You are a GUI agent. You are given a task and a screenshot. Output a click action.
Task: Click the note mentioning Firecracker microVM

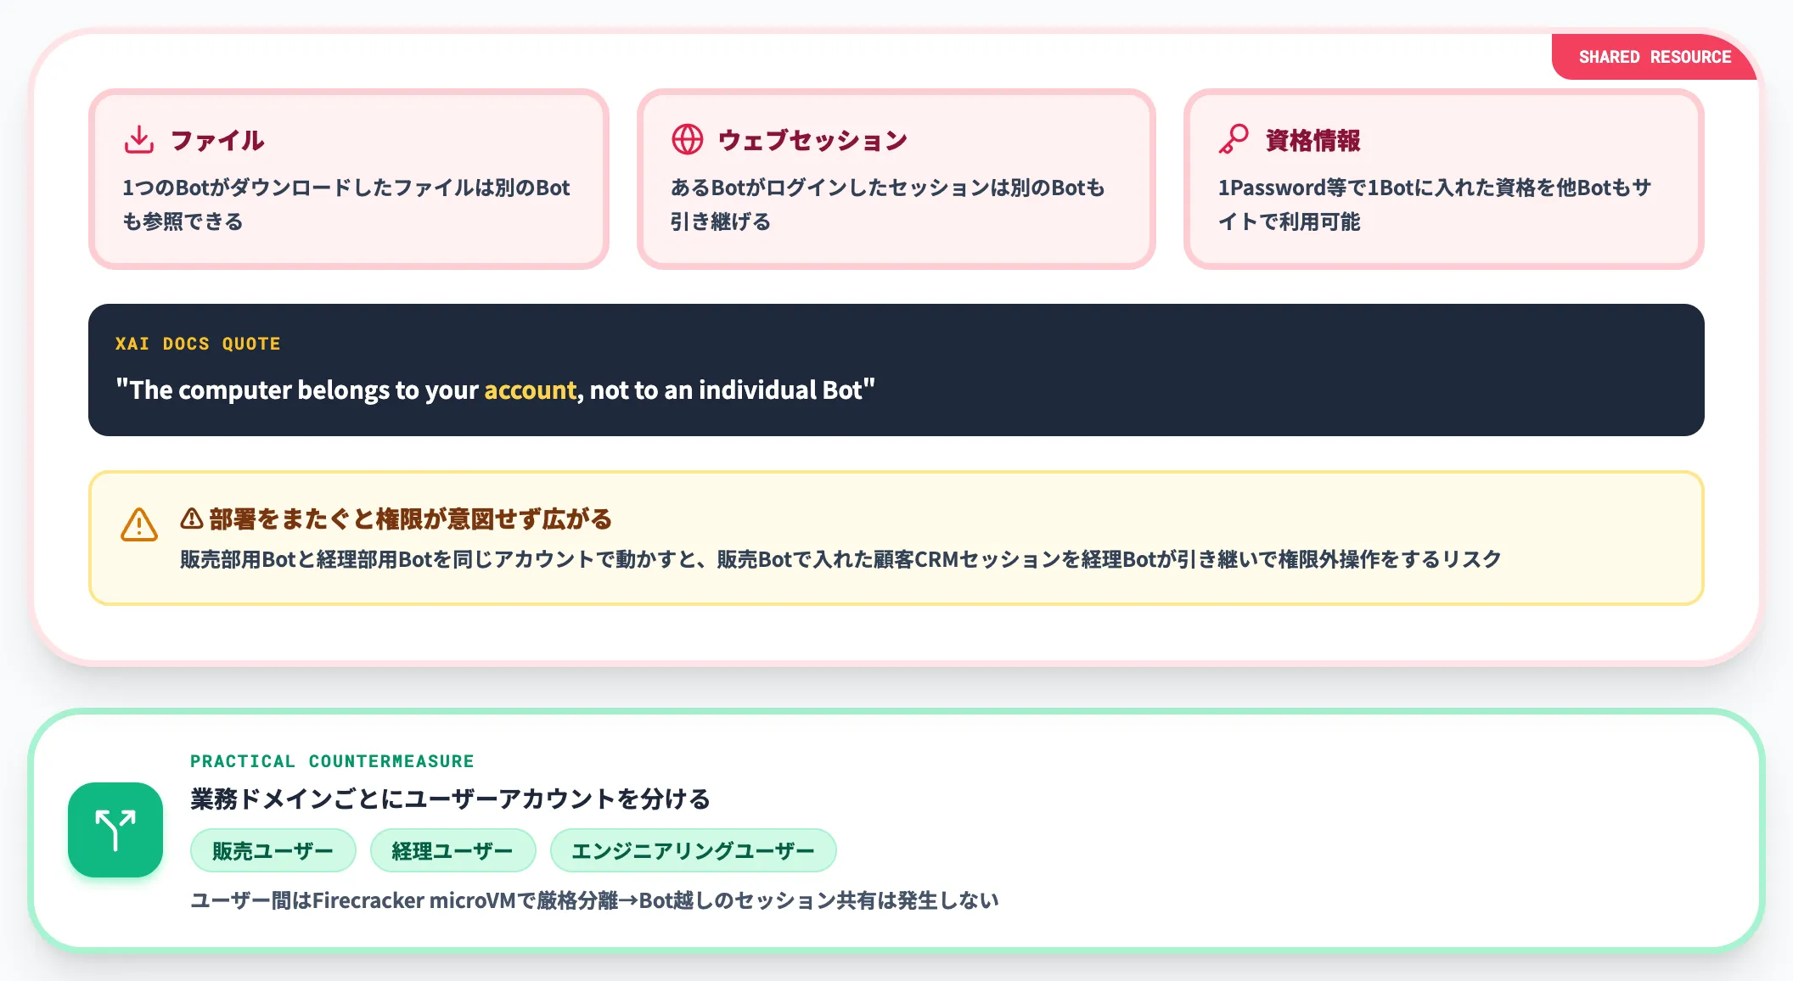(594, 900)
